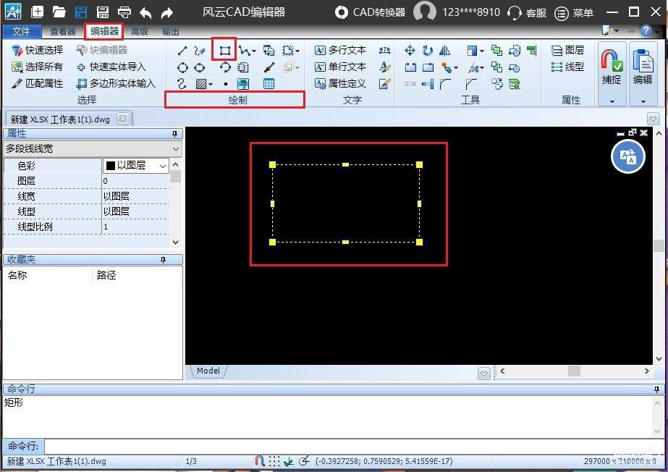Click the Move tool with four arrows
Viewport: 668px width, 472px height.
tap(410, 51)
